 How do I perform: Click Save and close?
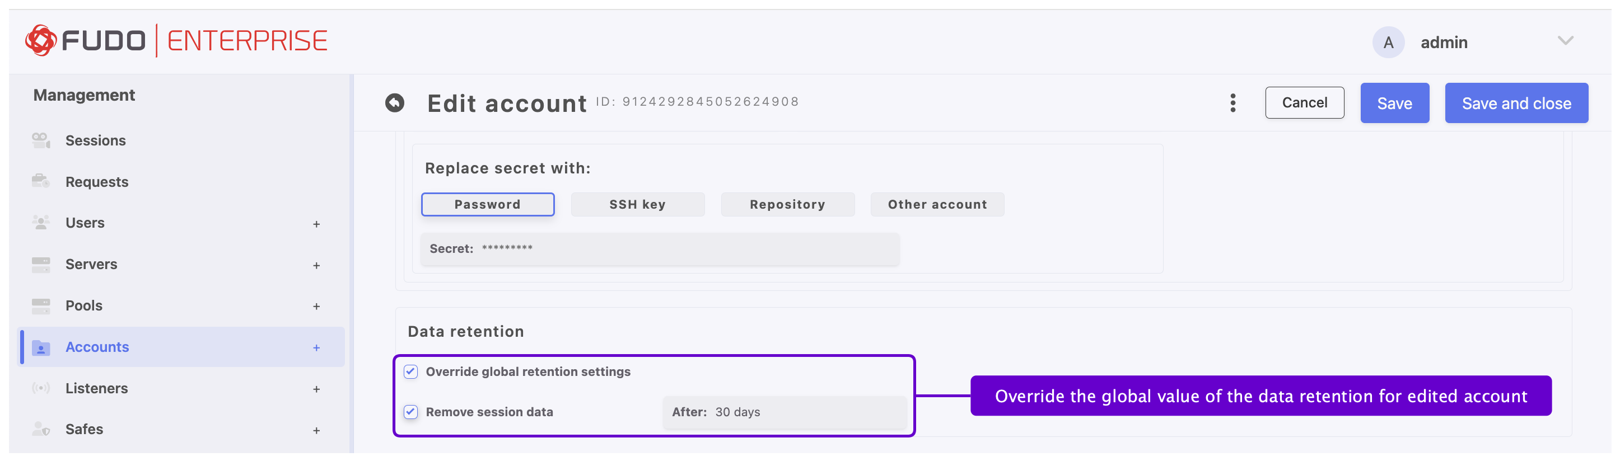click(1516, 102)
